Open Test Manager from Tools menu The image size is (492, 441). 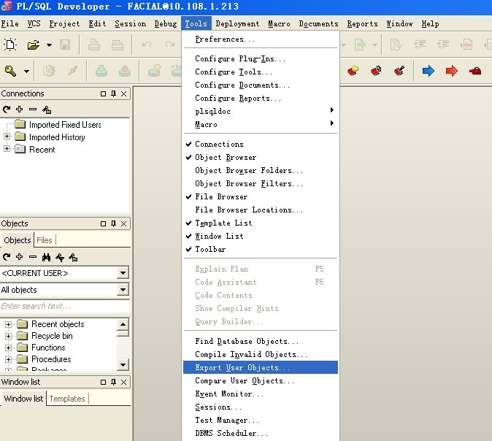261,420
